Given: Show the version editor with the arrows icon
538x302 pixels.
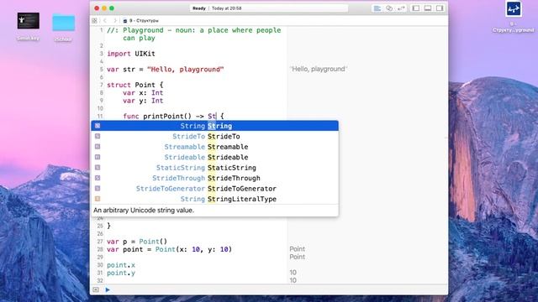Looking at the screenshot, I should coord(401,8).
